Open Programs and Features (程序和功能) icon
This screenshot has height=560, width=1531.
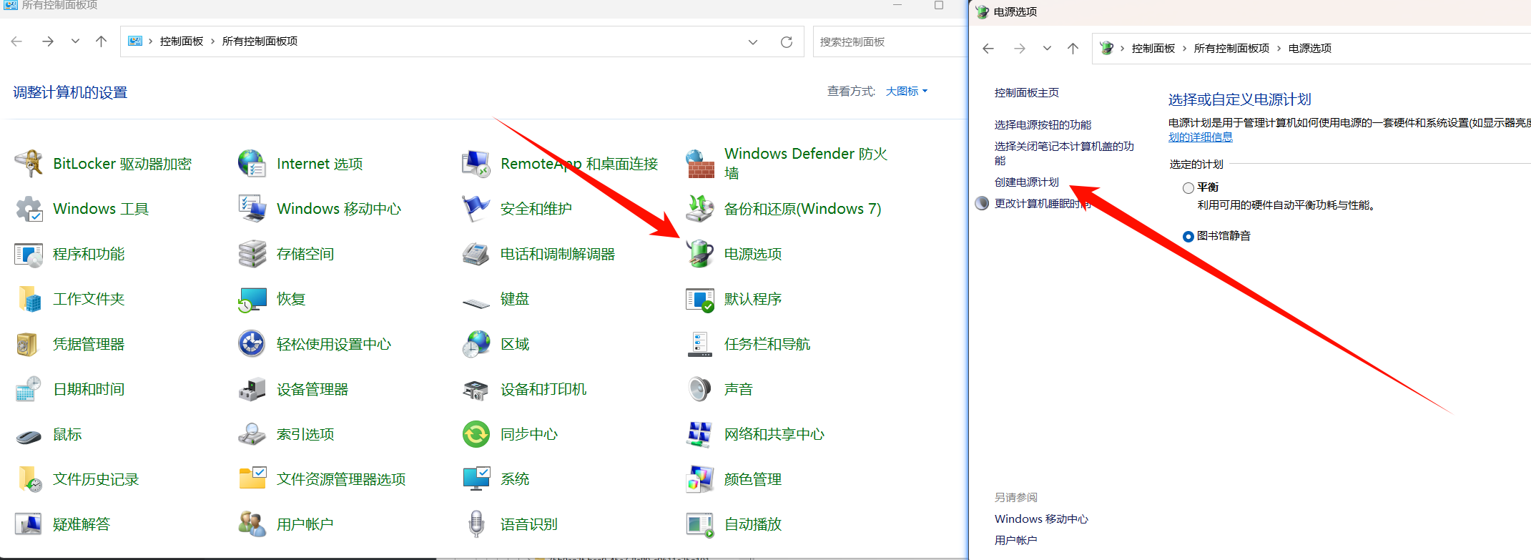pyautogui.click(x=29, y=254)
